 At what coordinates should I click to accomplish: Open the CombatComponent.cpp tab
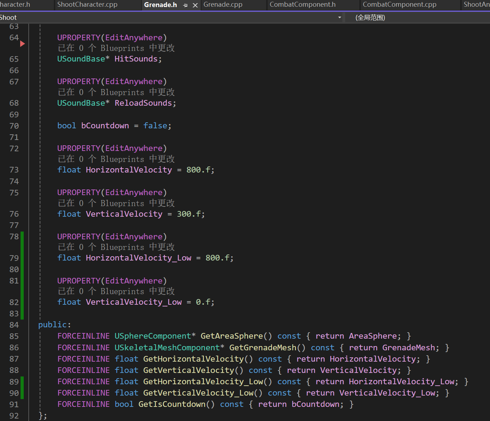pos(399,5)
